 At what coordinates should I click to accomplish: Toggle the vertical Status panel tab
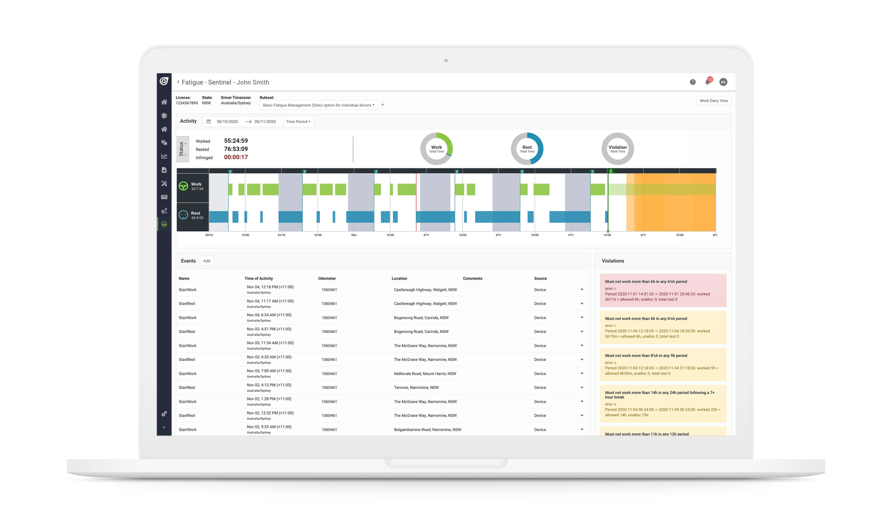coord(182,149)
